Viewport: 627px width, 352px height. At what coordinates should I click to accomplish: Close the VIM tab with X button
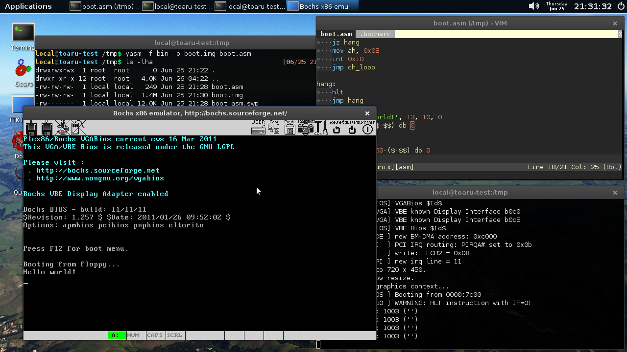620,34
